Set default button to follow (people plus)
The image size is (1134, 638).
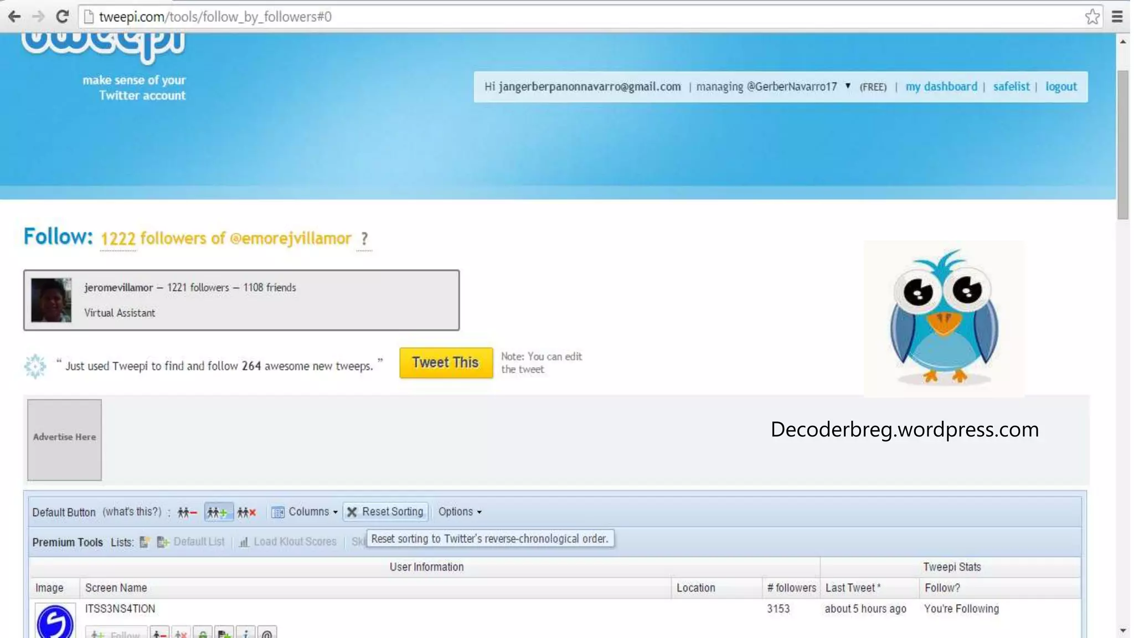tap(218, 512)
